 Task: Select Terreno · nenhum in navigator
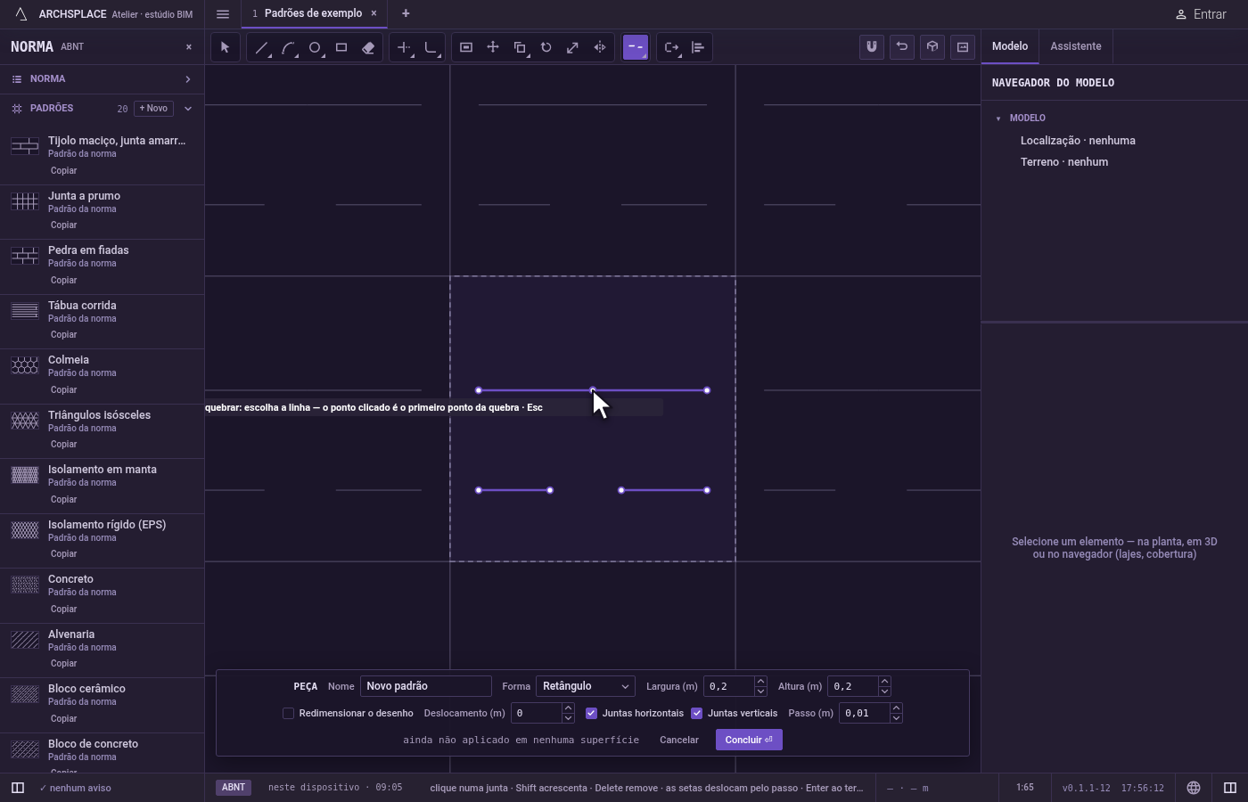pos(1064,162)
